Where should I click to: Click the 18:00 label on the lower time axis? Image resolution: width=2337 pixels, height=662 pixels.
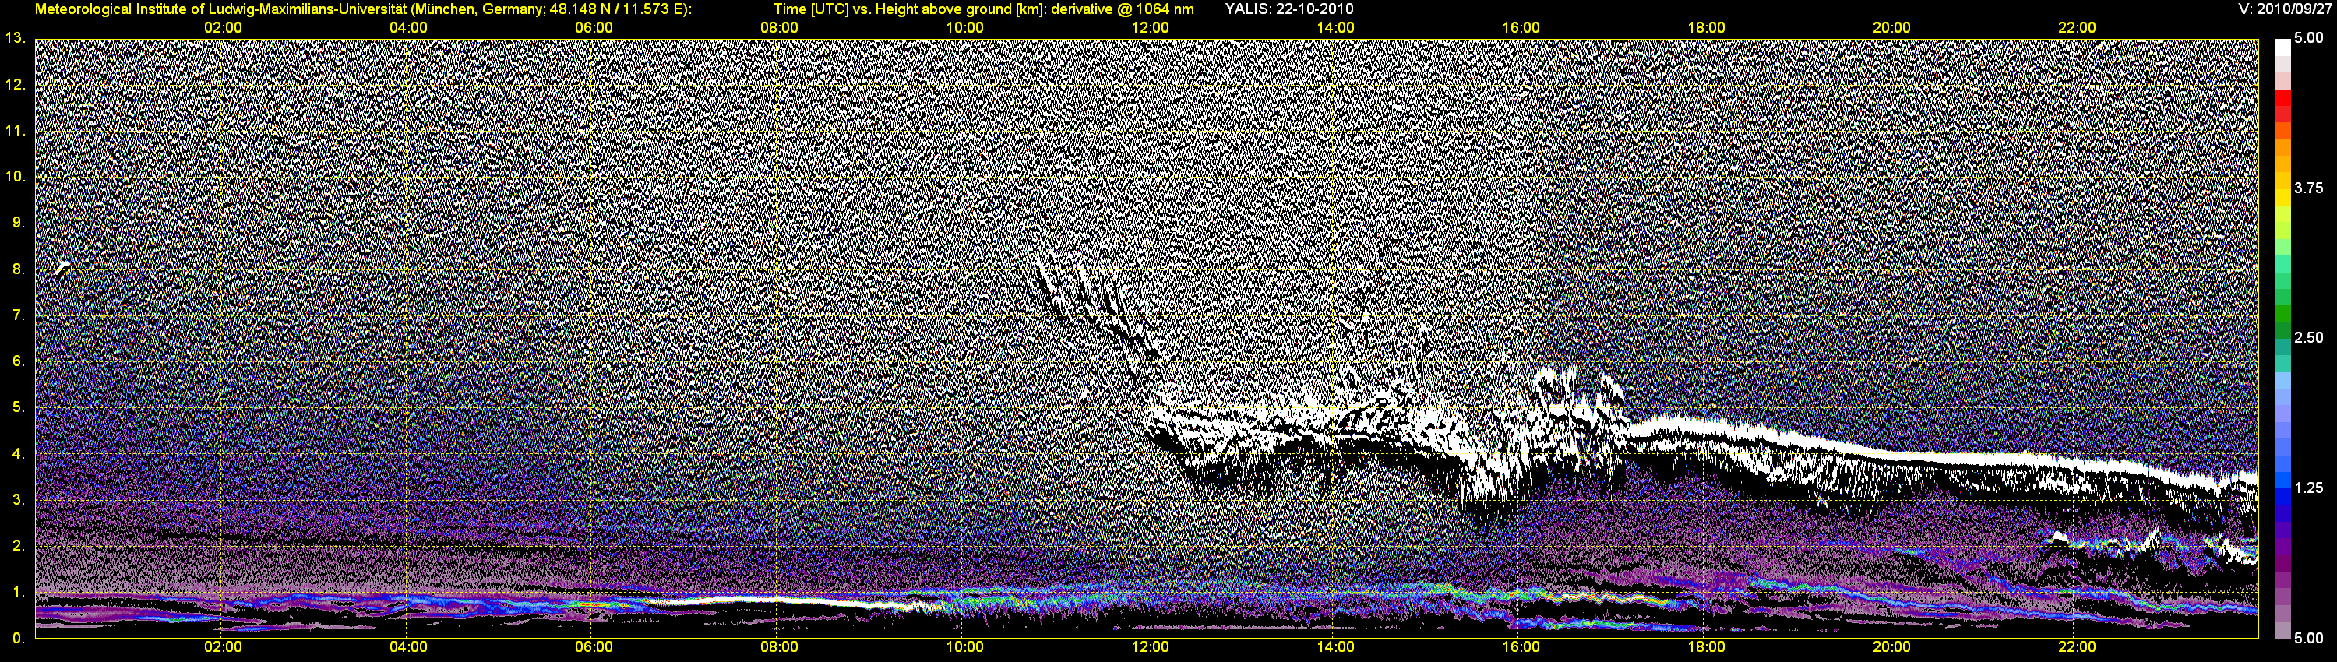click(1707, 647)
